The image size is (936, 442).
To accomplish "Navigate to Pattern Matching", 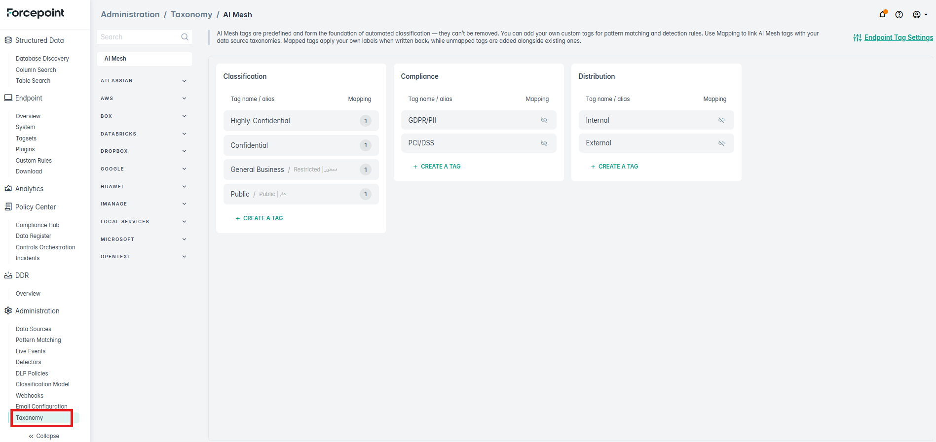I will click(38, 340).
